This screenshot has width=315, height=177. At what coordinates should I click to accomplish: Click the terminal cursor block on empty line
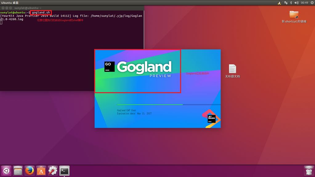[x=1, y=22]
